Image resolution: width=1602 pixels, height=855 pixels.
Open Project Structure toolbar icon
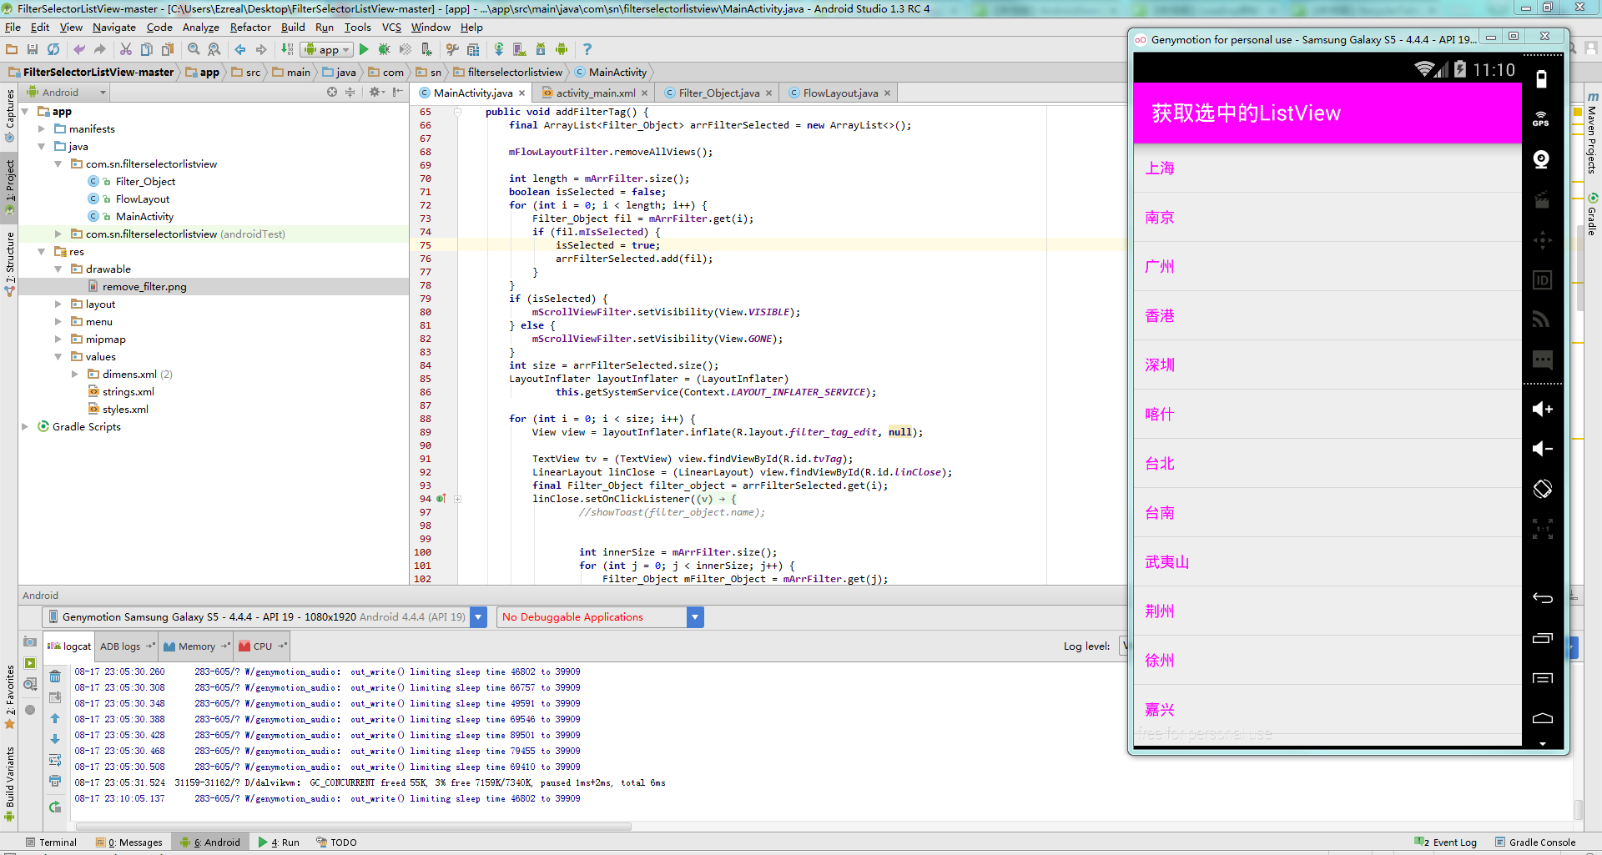(474, 49)
